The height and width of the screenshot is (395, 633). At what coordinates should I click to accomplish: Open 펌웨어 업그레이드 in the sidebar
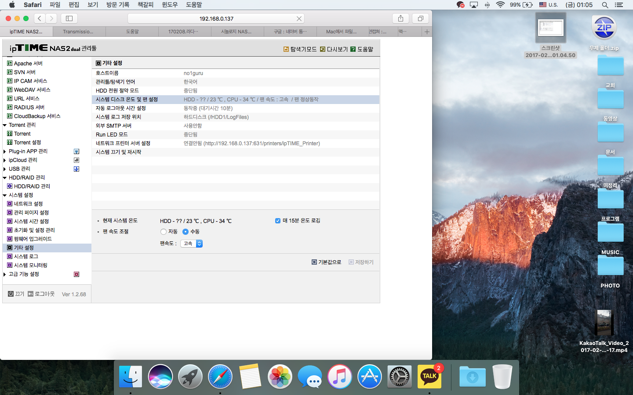click(x=33, y=239)
